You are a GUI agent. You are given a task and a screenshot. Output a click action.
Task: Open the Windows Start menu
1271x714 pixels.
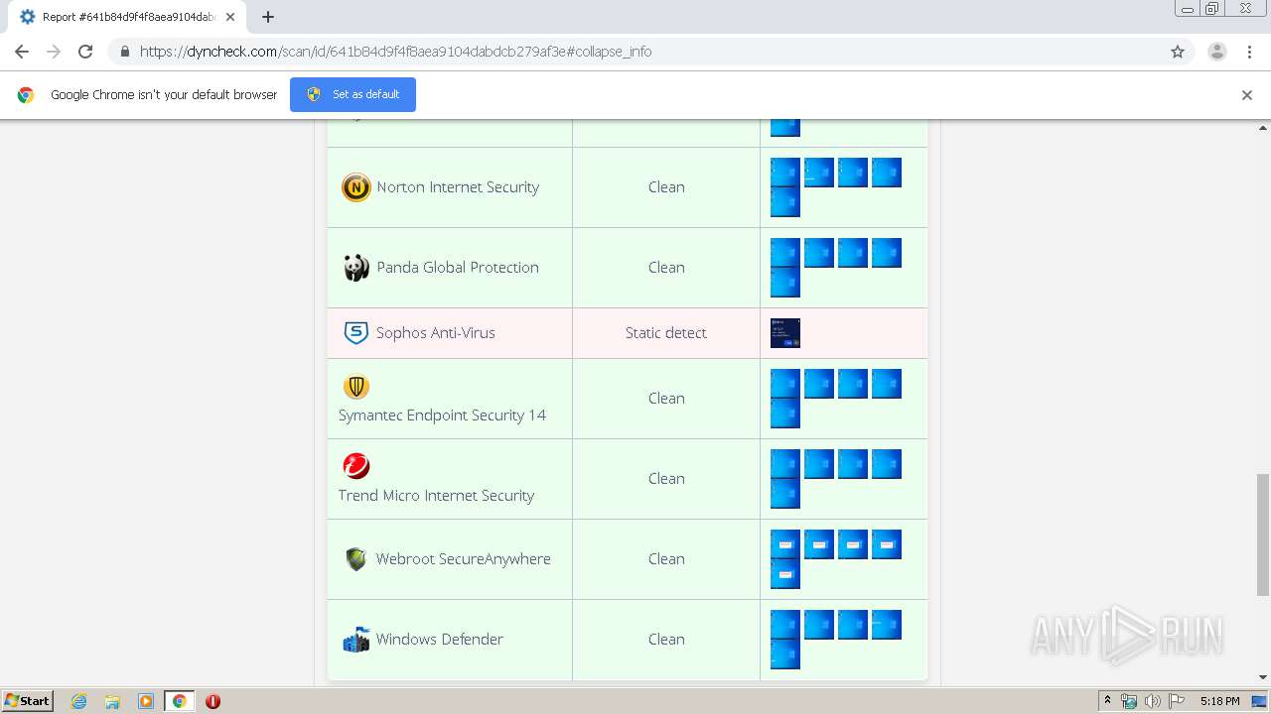(28, 701)
